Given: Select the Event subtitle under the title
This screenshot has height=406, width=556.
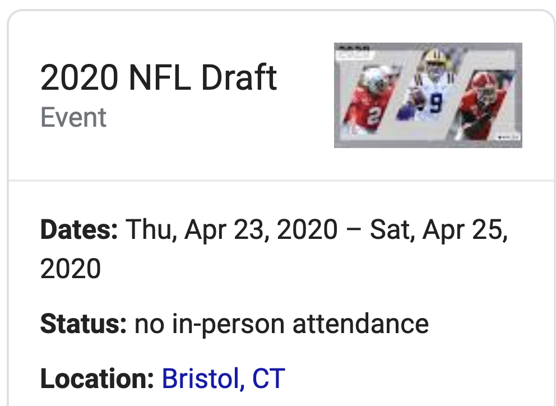Looking at the screenshot, I should click(73, 117).
